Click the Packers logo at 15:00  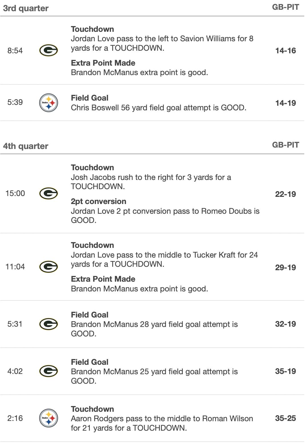(48, 193)
